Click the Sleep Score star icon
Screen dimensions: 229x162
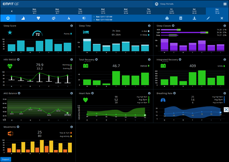coord(10,32)
